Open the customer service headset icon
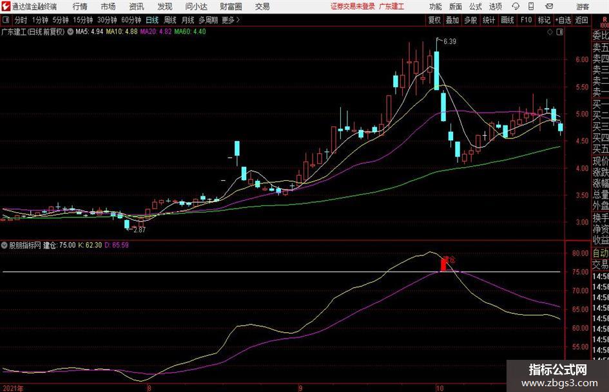The height and width of the screenshot is (392, 609). tap(516, 6)
